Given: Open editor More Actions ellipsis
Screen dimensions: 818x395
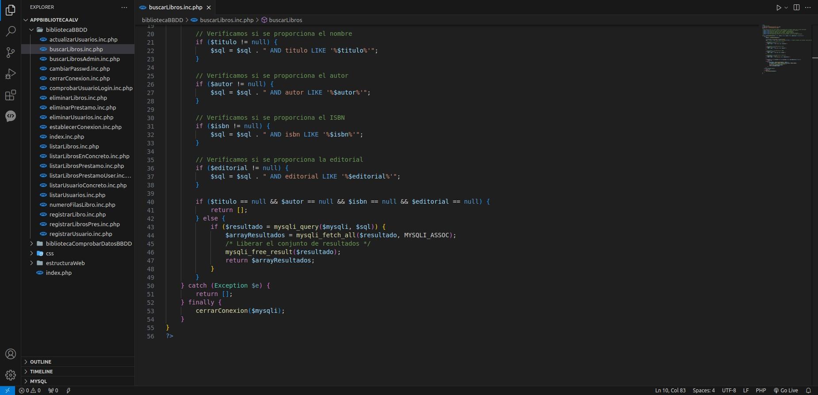Looking at the screenshot, I should [x=808, y=8].
